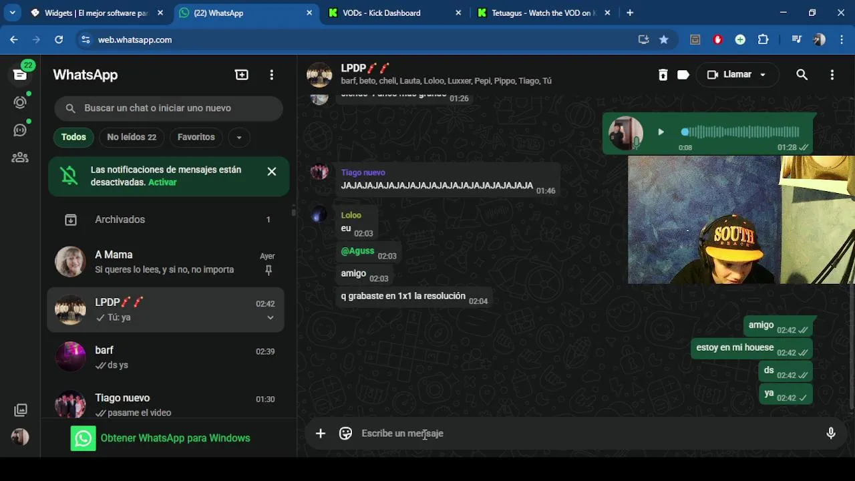Open the A Mama chat
Screen dimensions: 855x481
pos(166,262)
